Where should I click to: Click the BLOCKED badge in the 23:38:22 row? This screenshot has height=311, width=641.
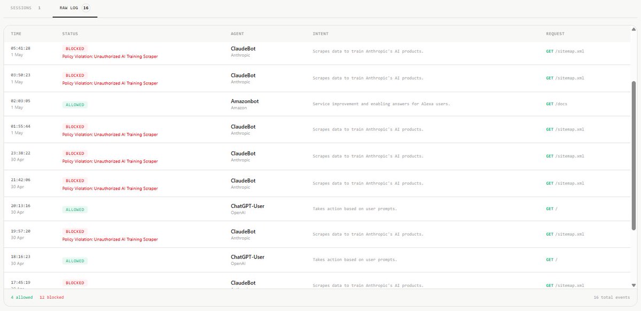point(75,153)
